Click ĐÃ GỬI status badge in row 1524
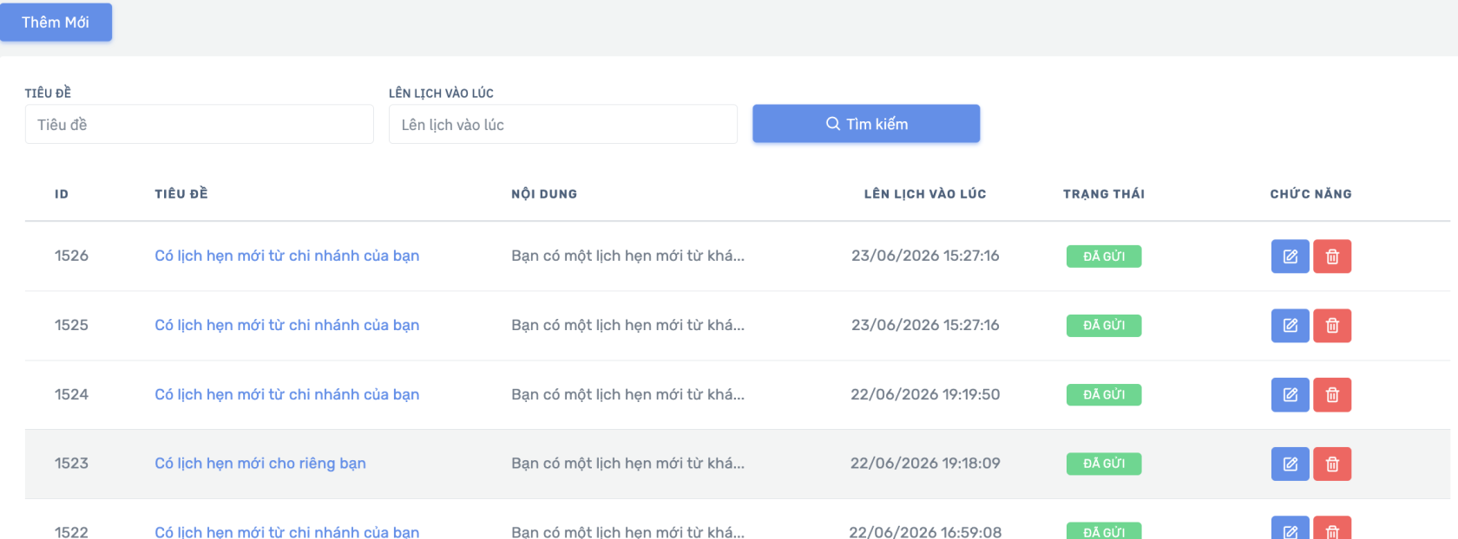The image size is (1458, 539). [x=1104, y=395]
